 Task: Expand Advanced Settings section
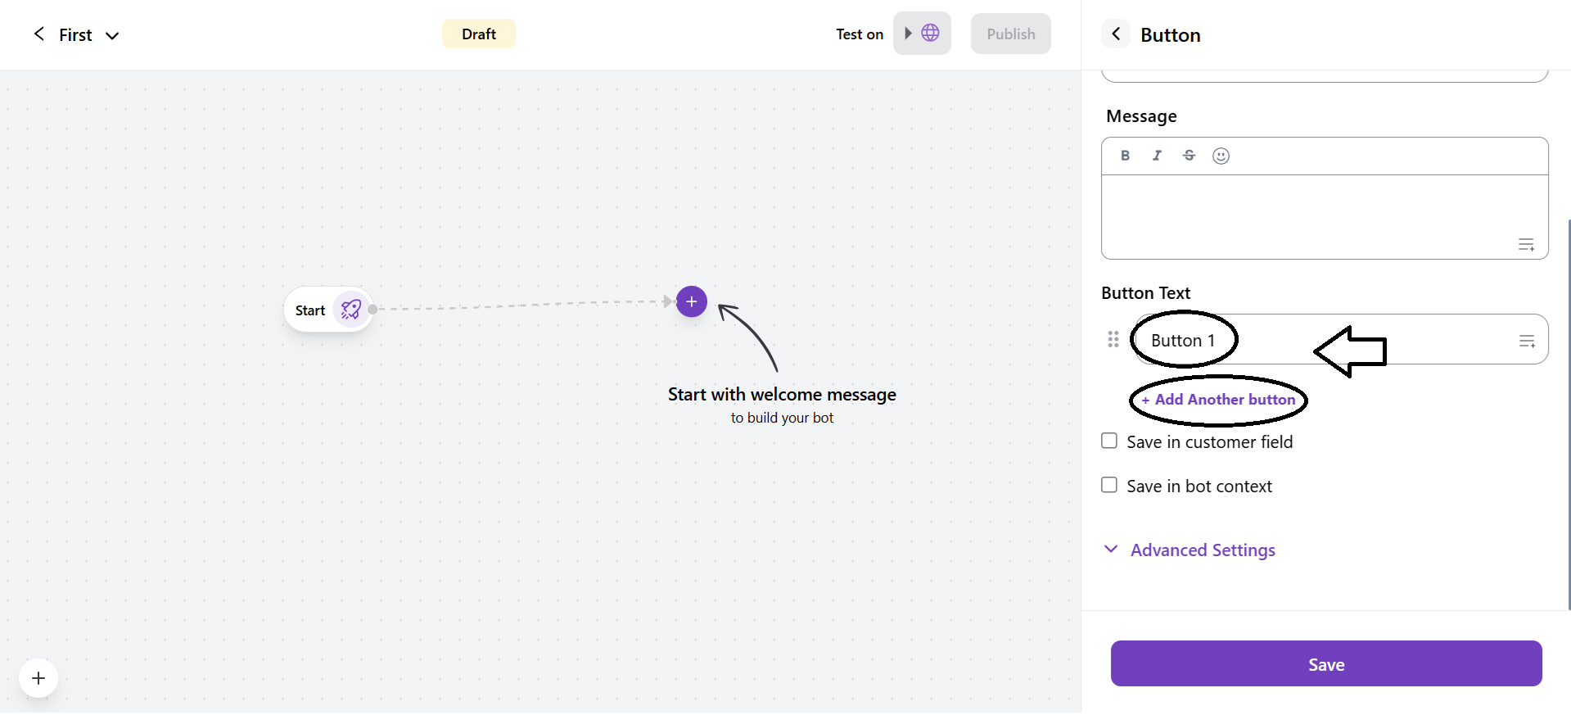coord(1202,550)
